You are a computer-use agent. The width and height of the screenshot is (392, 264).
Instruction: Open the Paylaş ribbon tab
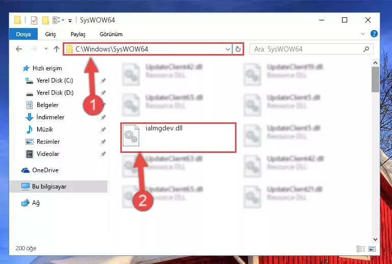(78, 34)
